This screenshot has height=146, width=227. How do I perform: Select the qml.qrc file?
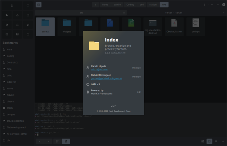pos(196,27)
